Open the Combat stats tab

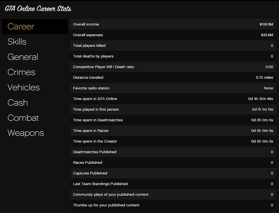coord(23,118)
